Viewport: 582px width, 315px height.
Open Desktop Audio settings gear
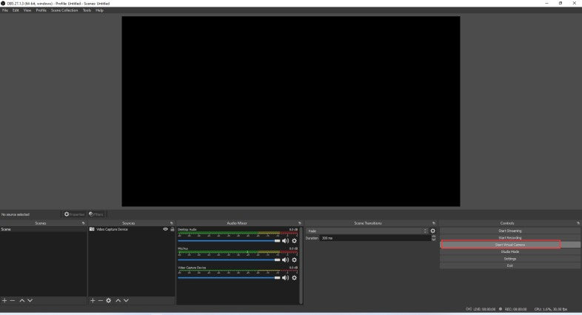294,240
